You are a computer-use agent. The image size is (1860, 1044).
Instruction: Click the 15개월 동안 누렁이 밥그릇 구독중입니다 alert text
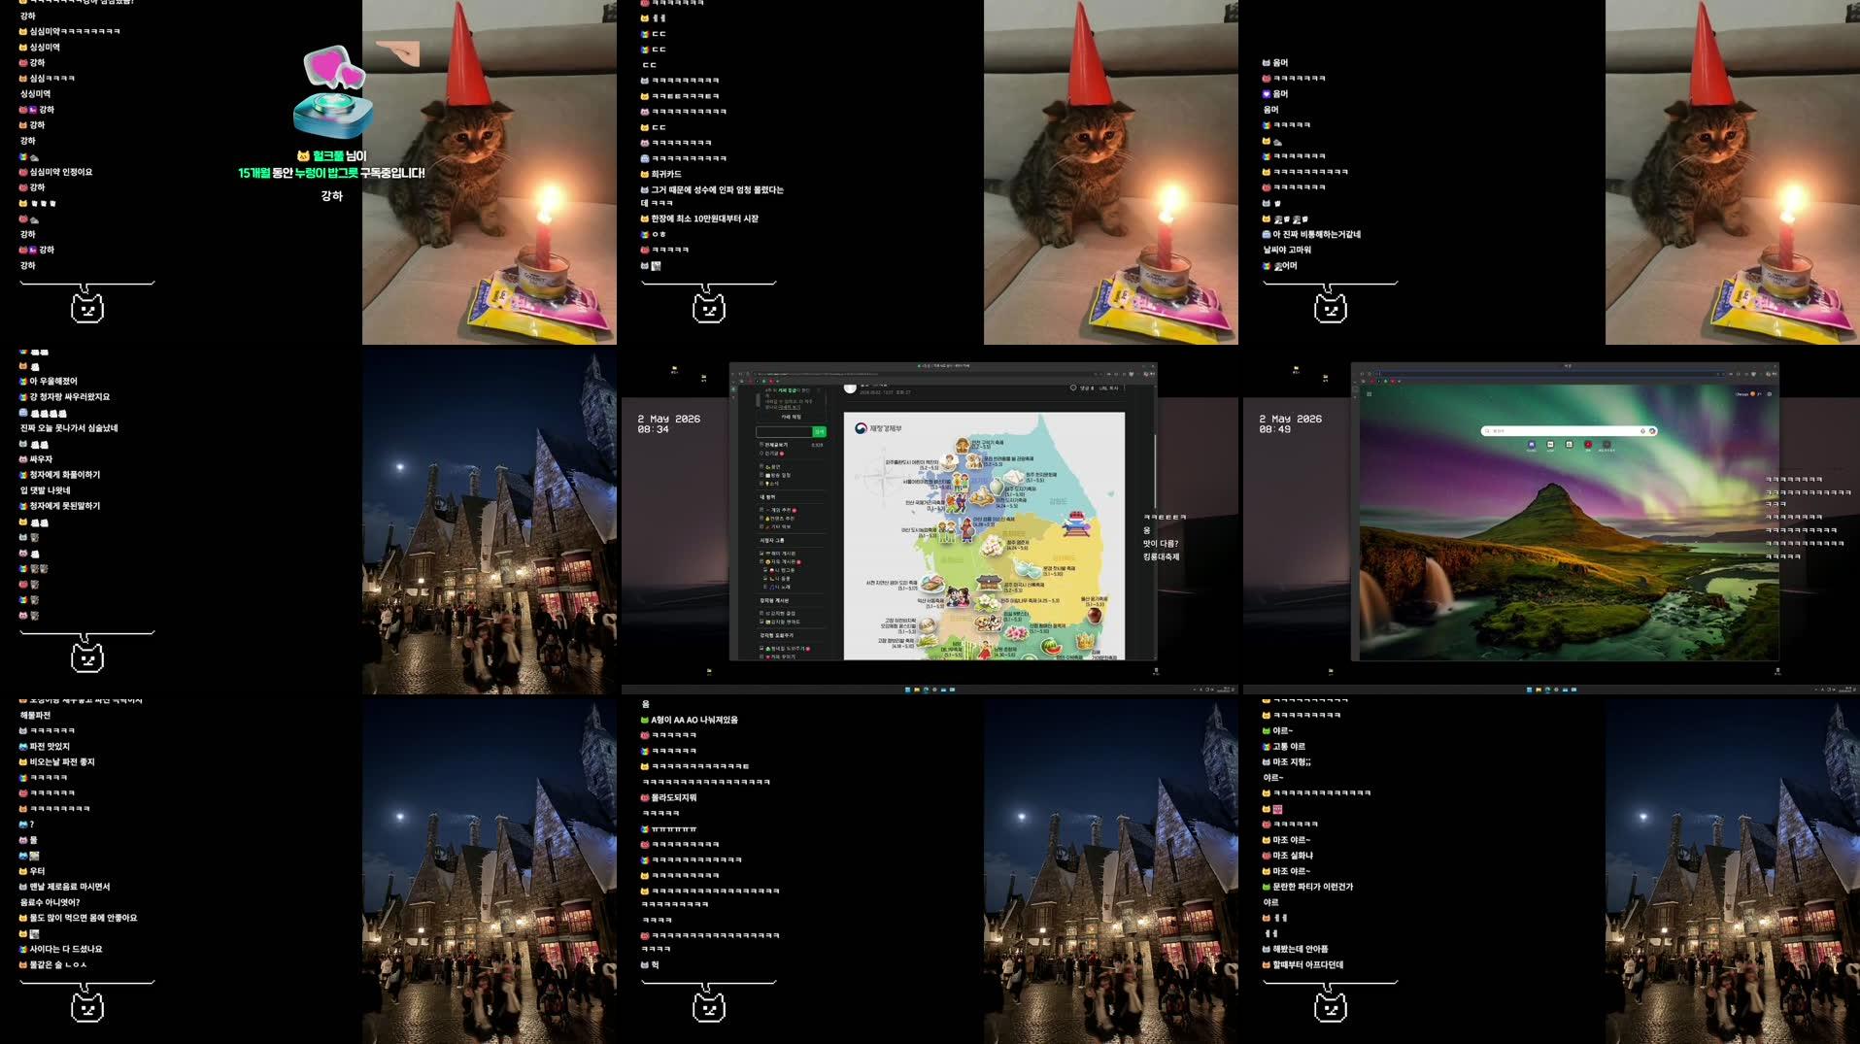click(331, 173)
